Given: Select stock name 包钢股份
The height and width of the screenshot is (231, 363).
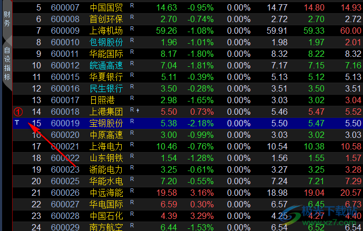Looking at the screenshot, I should [x=106, y=42].
